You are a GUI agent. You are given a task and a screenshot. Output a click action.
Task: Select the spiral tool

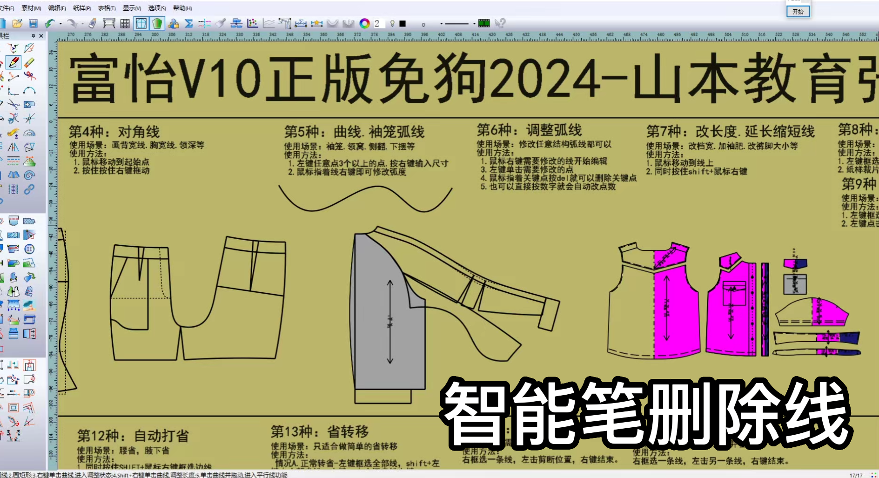click(x=29, y=175)
